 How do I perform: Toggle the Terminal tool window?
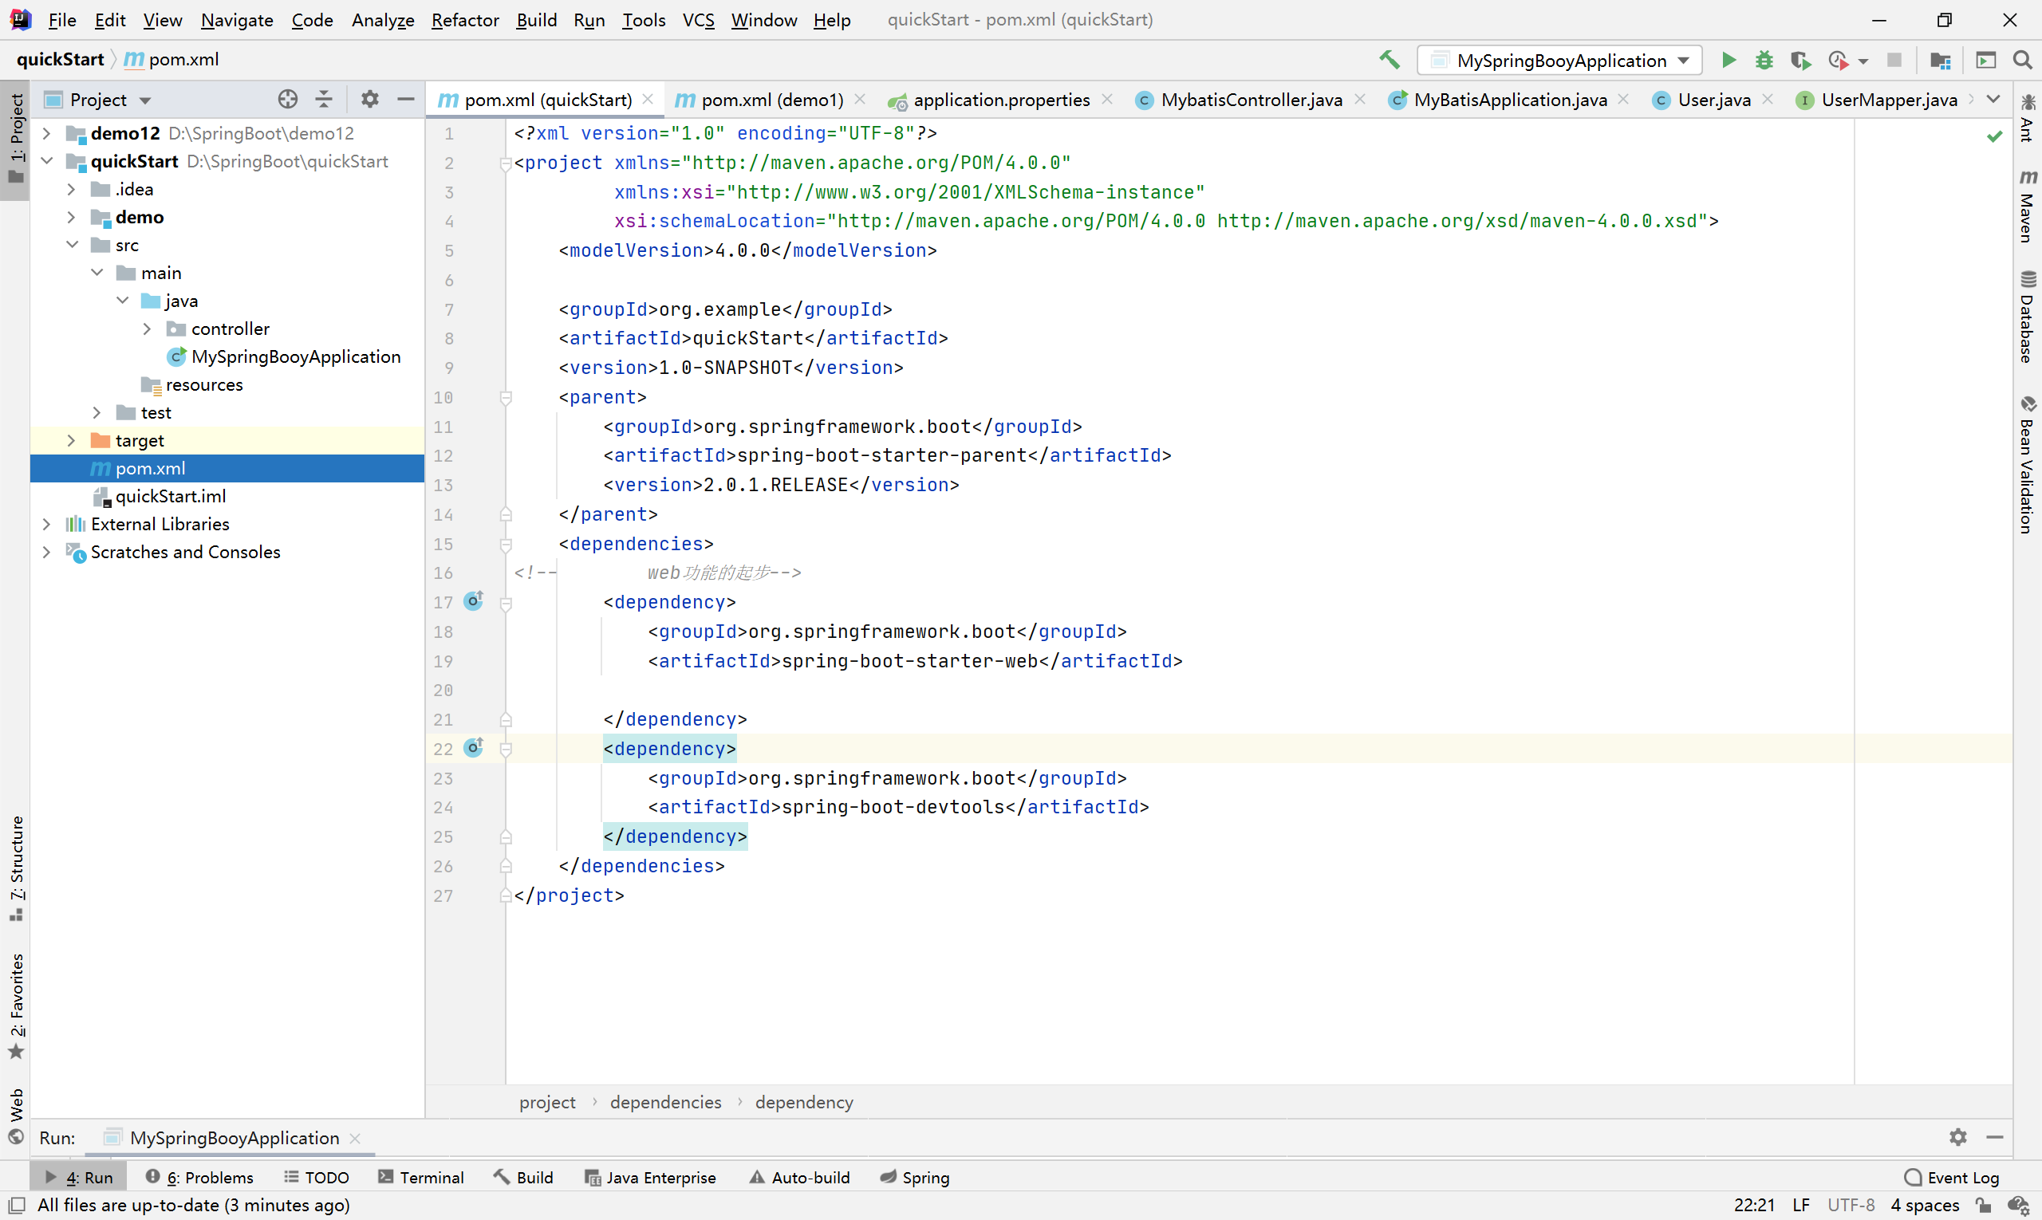pyautogui.click(x=421, y=1177)
